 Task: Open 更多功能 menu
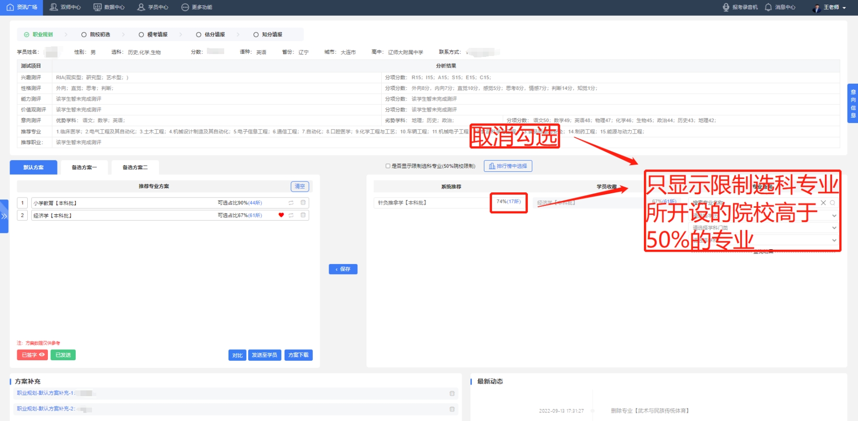tap(197, 7)
